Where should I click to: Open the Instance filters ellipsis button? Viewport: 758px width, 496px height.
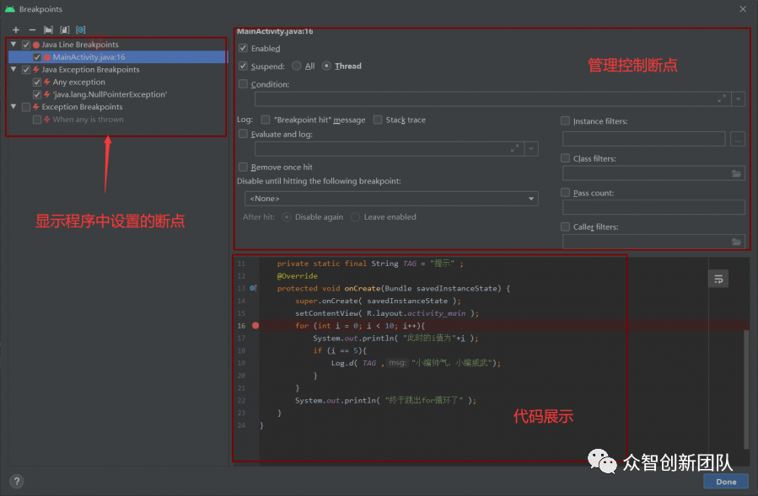point(738,139)
